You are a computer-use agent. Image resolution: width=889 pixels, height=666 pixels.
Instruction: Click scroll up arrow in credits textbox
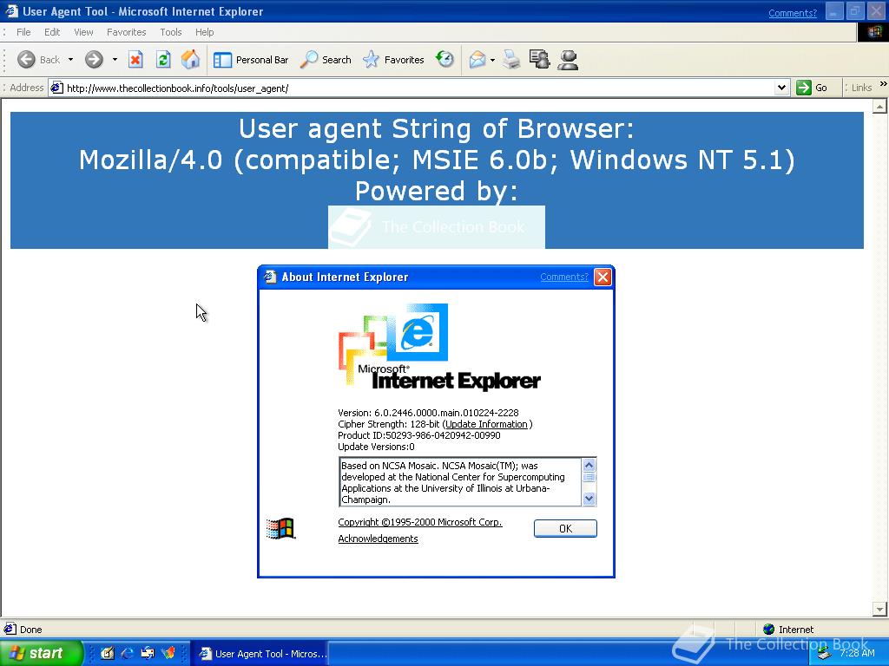(x=589, y=465)
